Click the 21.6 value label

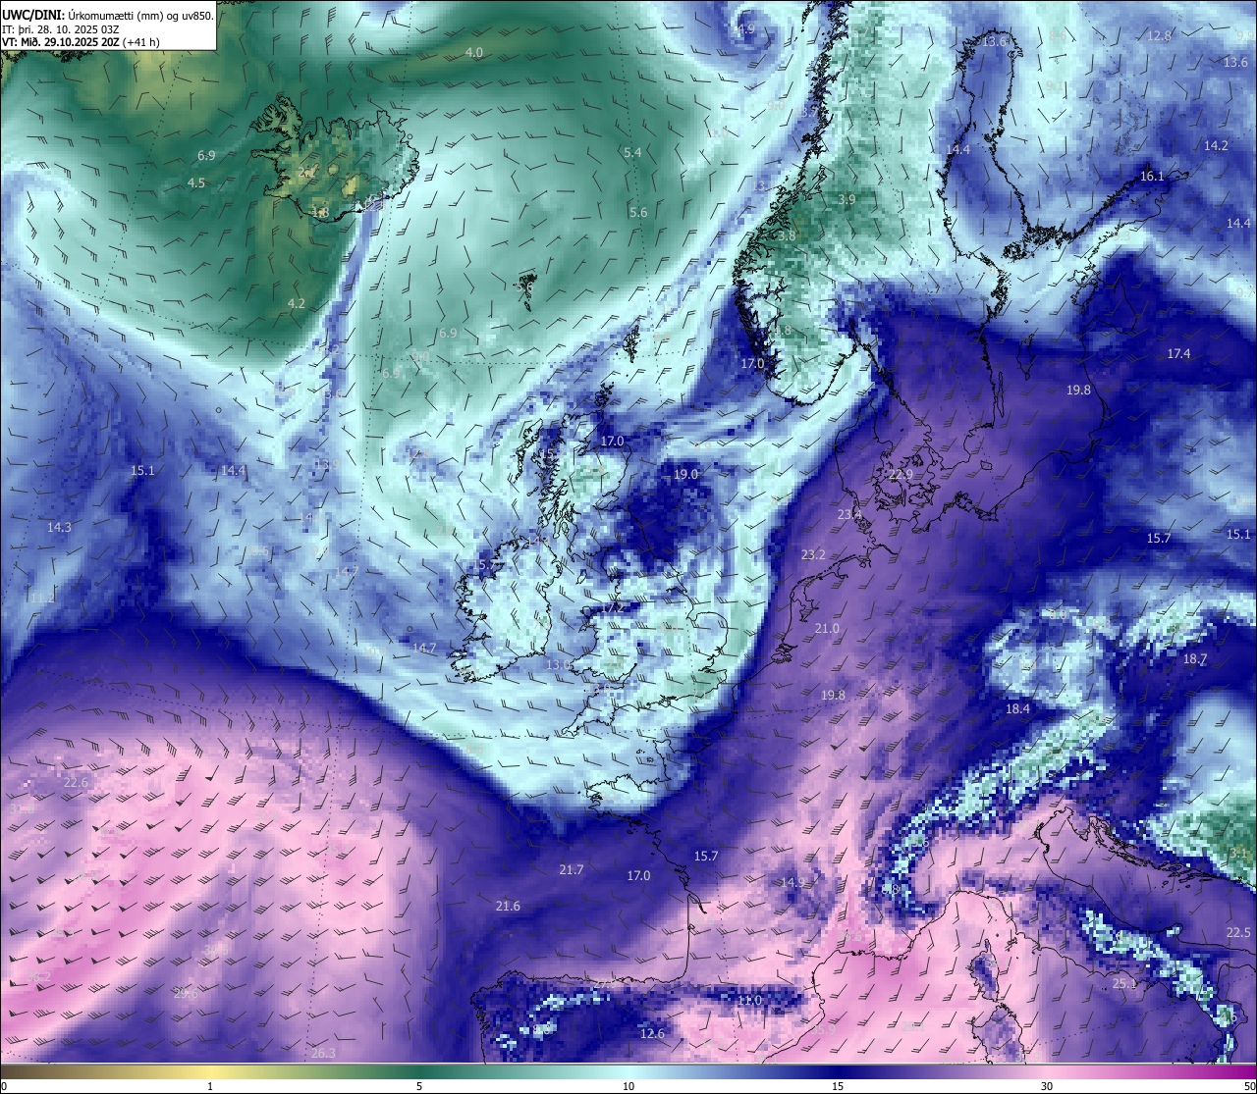508,907
